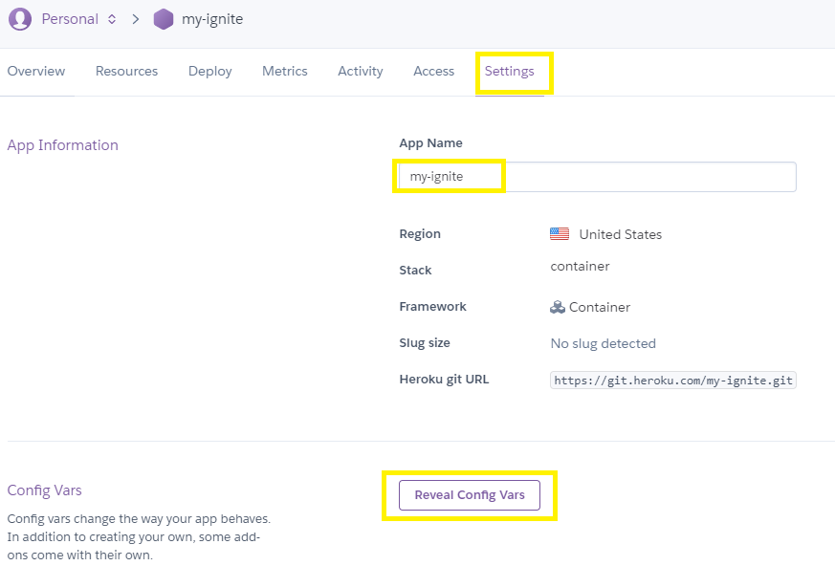Go to the Deploy tab

(209, 72)
